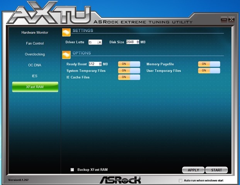Open the OC DNA section
240x185 pixels.
click(35, 65)
